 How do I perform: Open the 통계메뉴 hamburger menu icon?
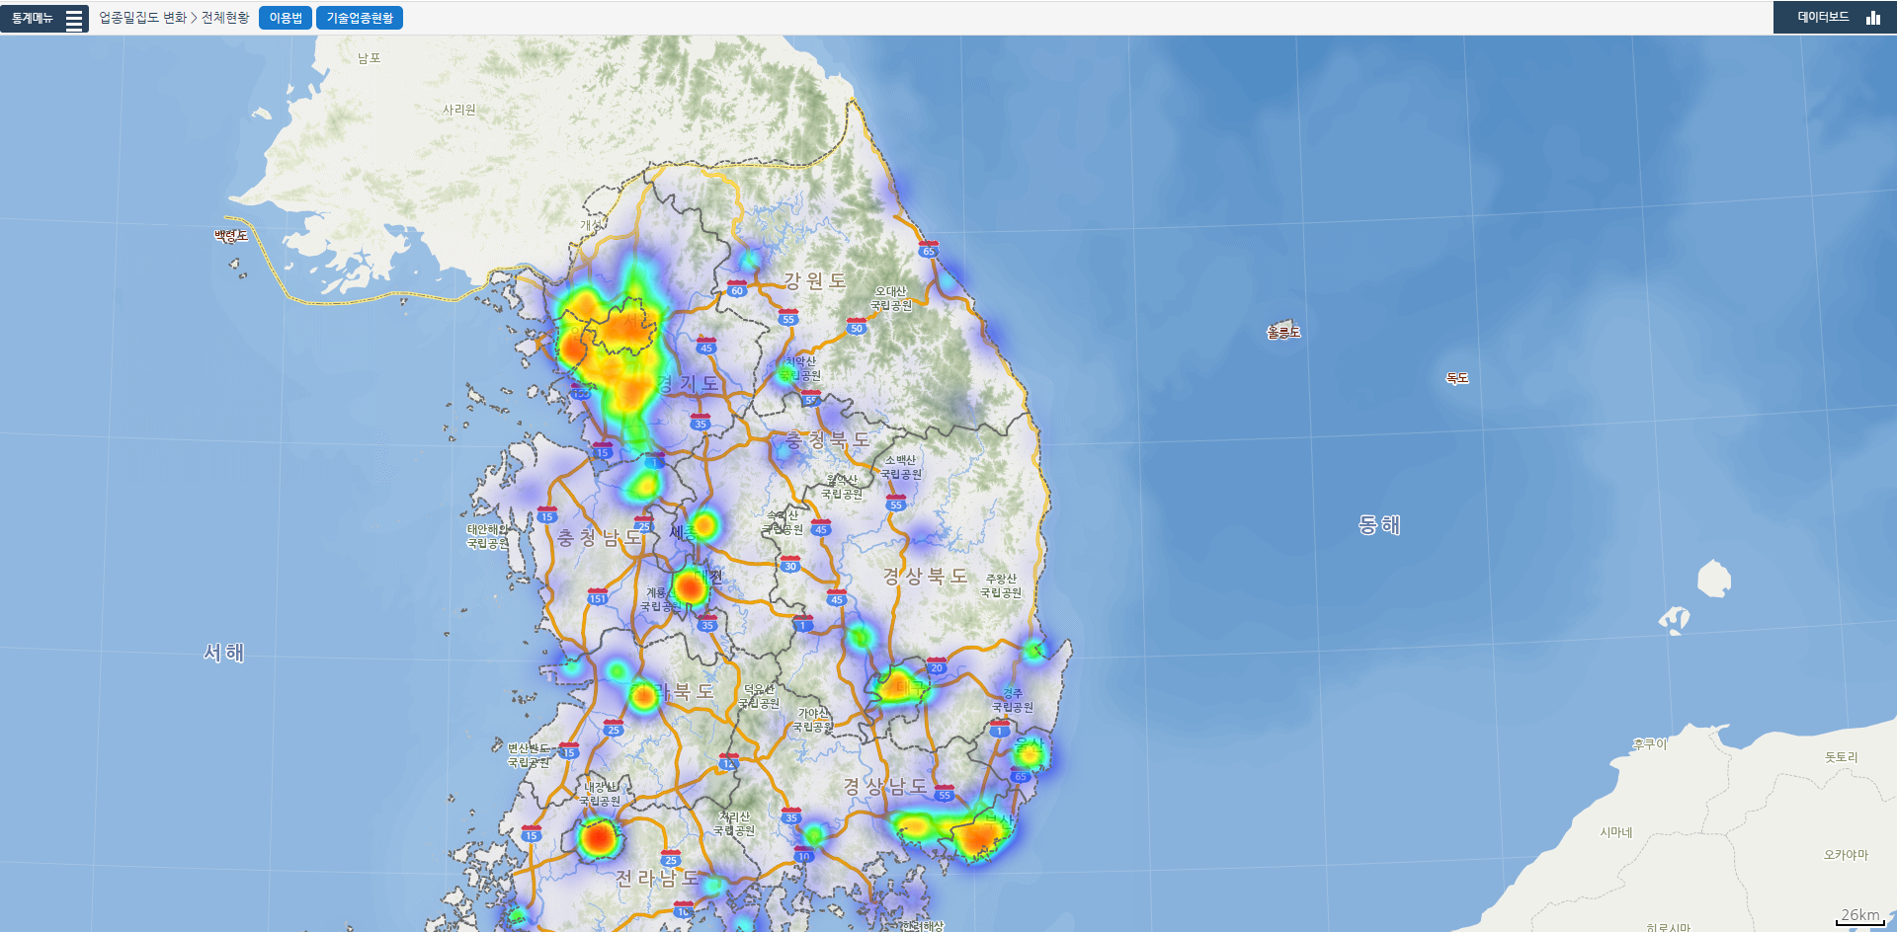[74, 19]
